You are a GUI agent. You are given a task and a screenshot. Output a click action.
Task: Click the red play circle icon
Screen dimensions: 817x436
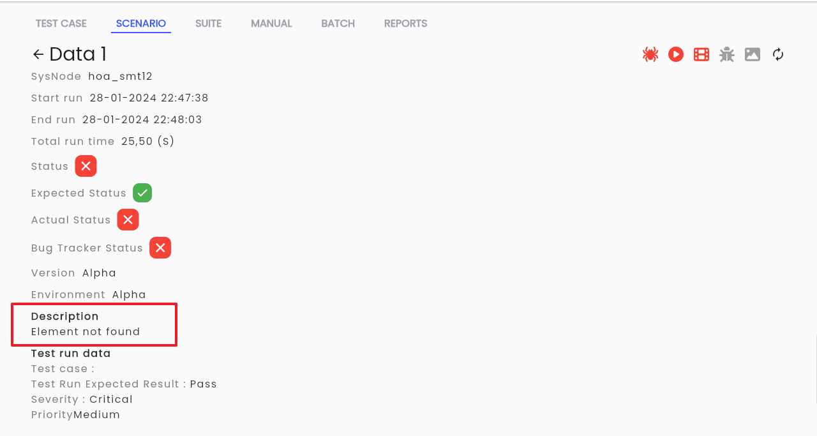click(676, 54)
